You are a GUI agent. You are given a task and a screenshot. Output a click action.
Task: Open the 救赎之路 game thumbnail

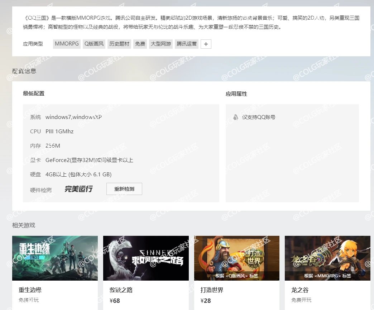coord(146,258)
